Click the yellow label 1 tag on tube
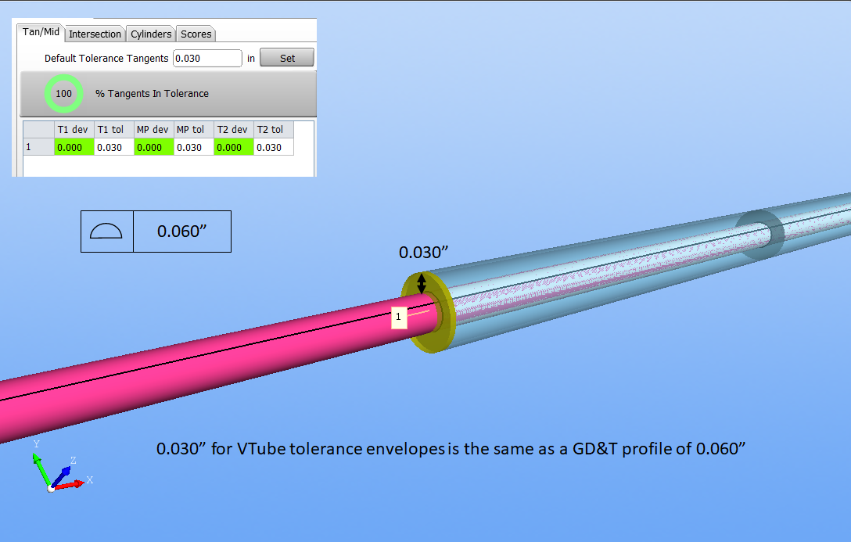The width and height of the screenshot is (851, 542). 398,317
